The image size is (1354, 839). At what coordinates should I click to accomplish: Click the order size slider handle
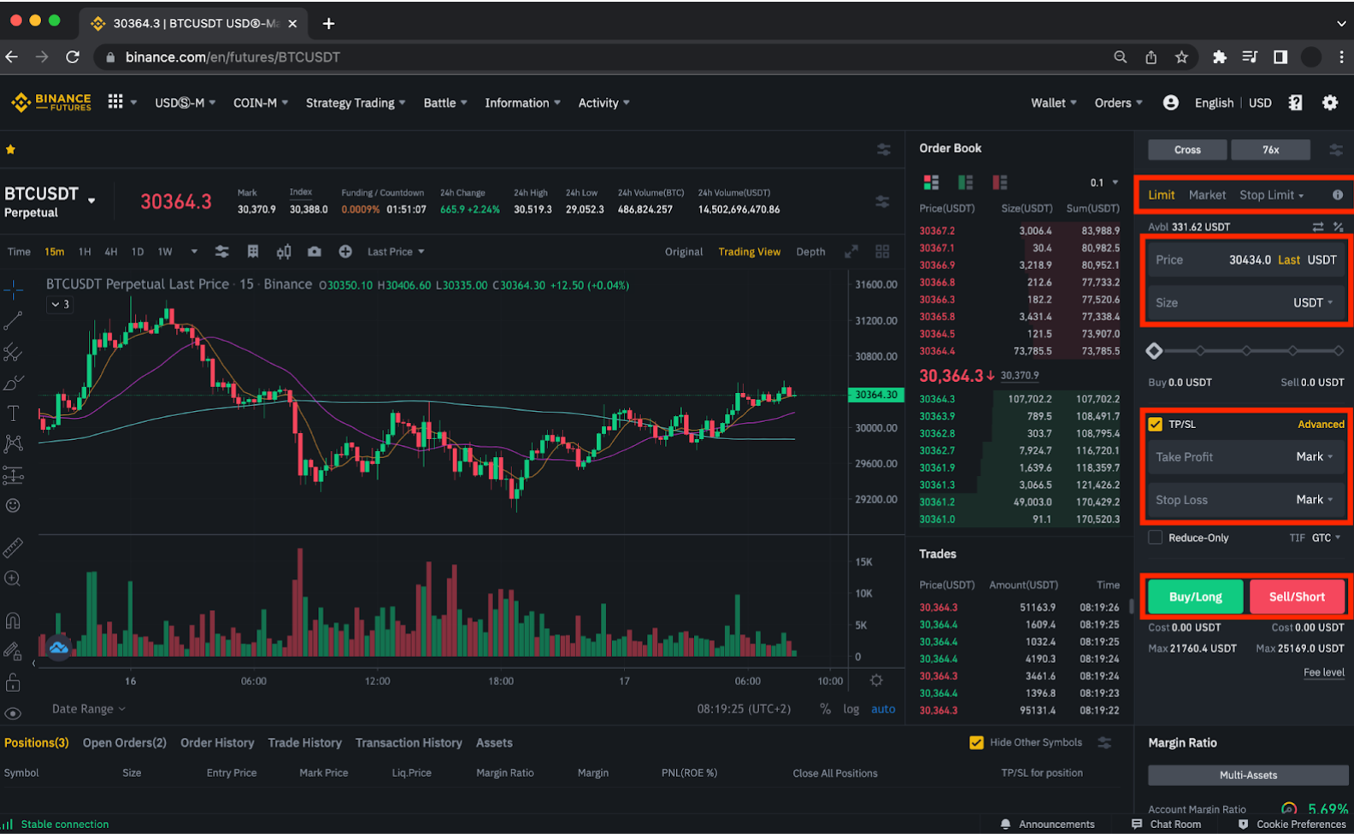tap(1154, 350)
